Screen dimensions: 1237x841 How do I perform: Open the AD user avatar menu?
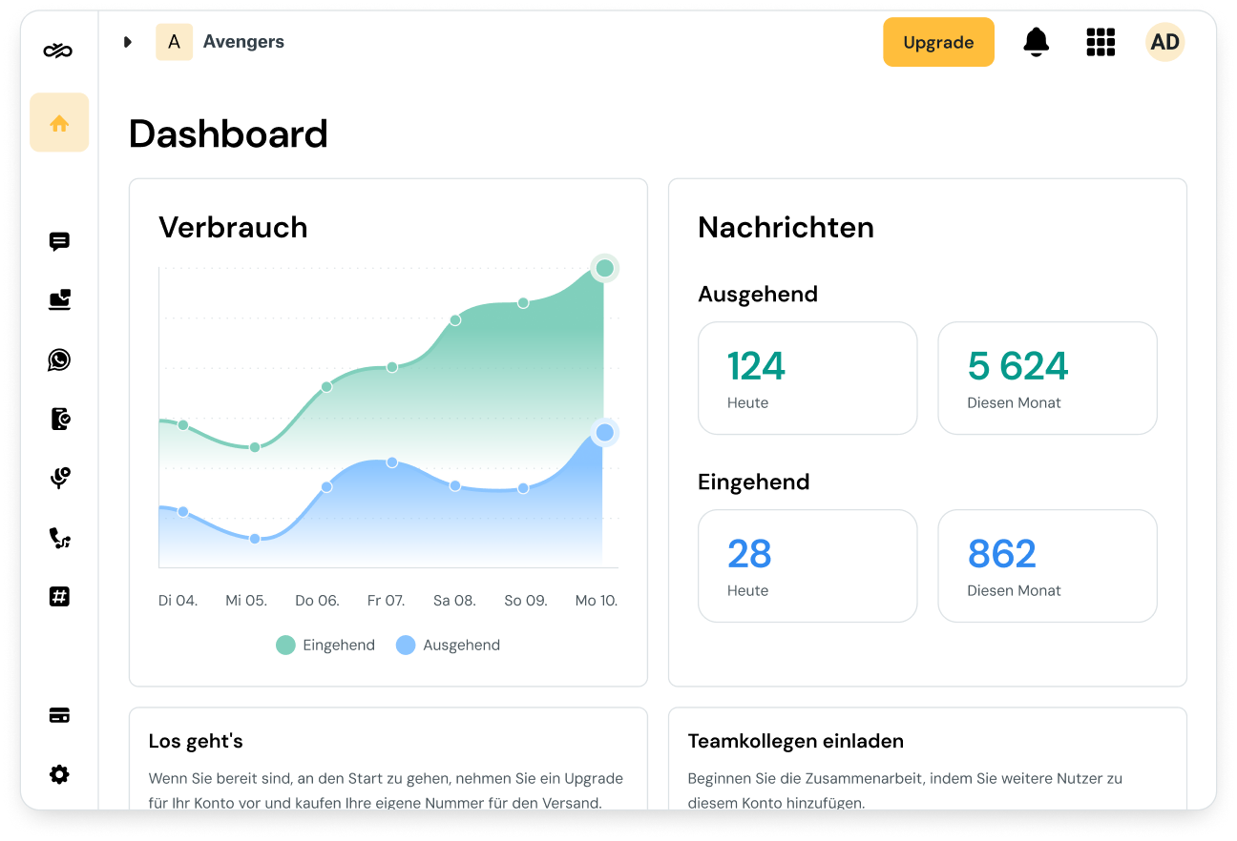click(1164, 42)
